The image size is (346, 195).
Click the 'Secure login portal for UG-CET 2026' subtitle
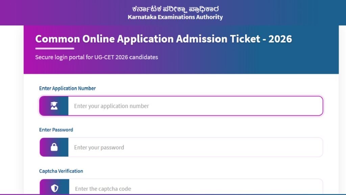click(96, 57)
